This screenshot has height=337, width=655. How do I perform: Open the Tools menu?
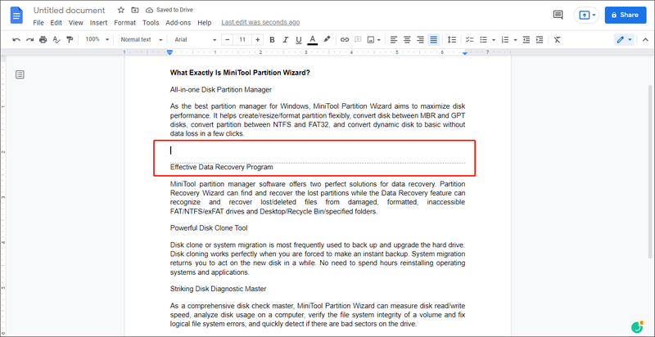pos(151,23)
